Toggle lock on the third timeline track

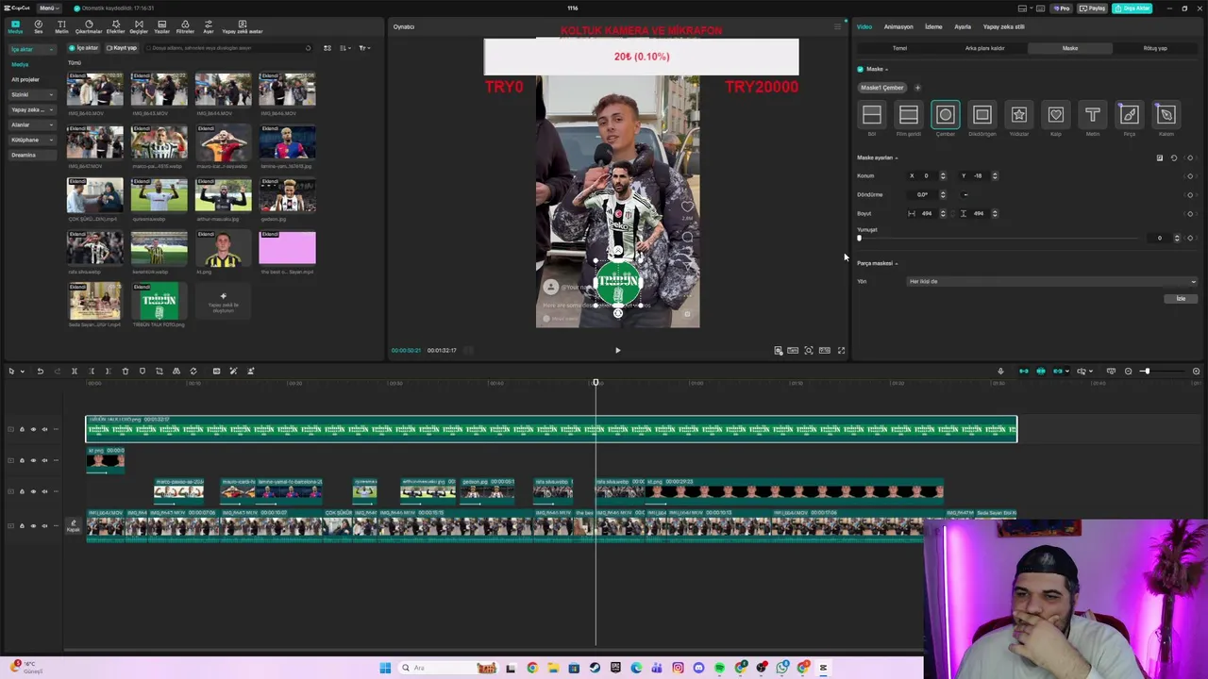tap(22, 491)
